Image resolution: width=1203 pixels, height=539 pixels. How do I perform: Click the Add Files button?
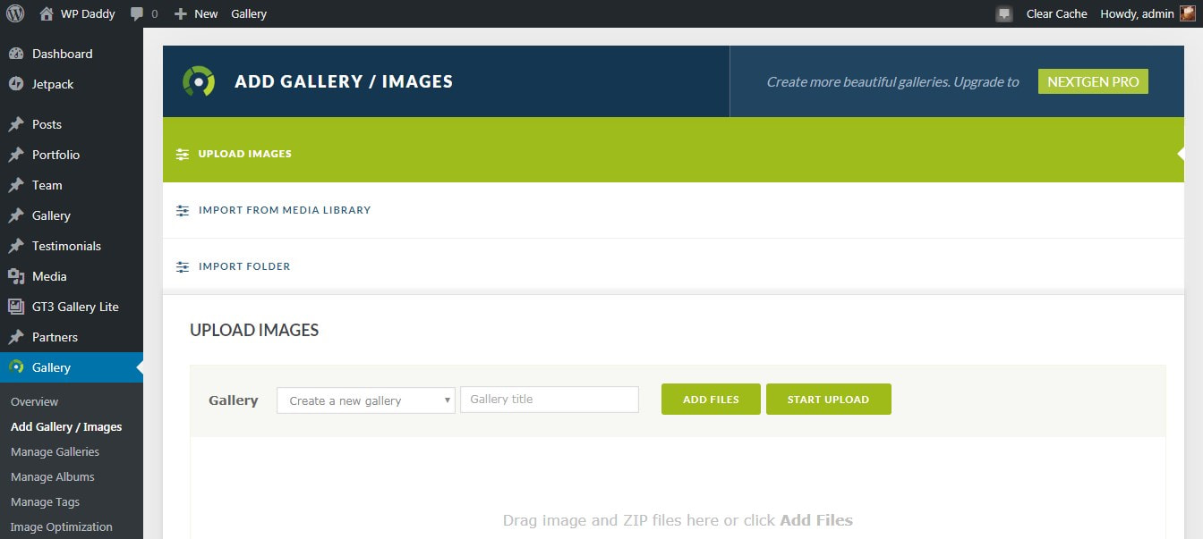pyautogui.click(x=711, y=400)
